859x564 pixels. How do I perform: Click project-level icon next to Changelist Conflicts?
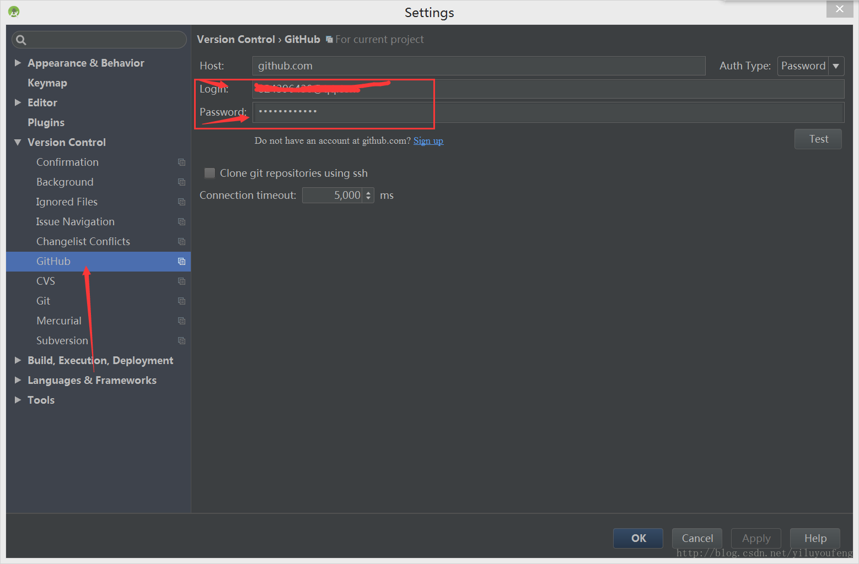click(181, 242)
